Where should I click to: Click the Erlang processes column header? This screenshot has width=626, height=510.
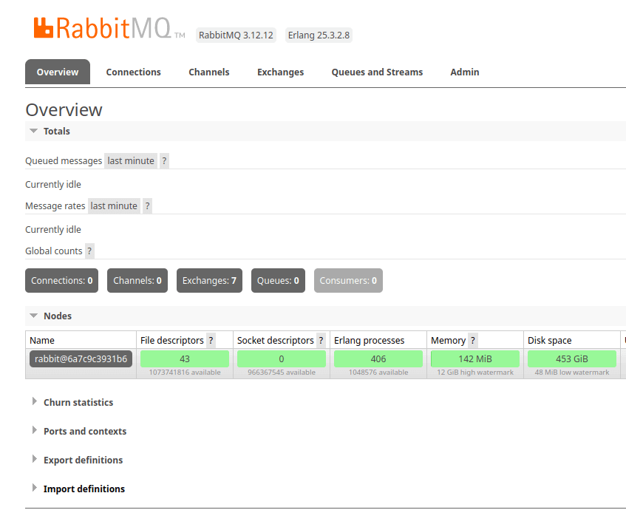coord(369,341)
